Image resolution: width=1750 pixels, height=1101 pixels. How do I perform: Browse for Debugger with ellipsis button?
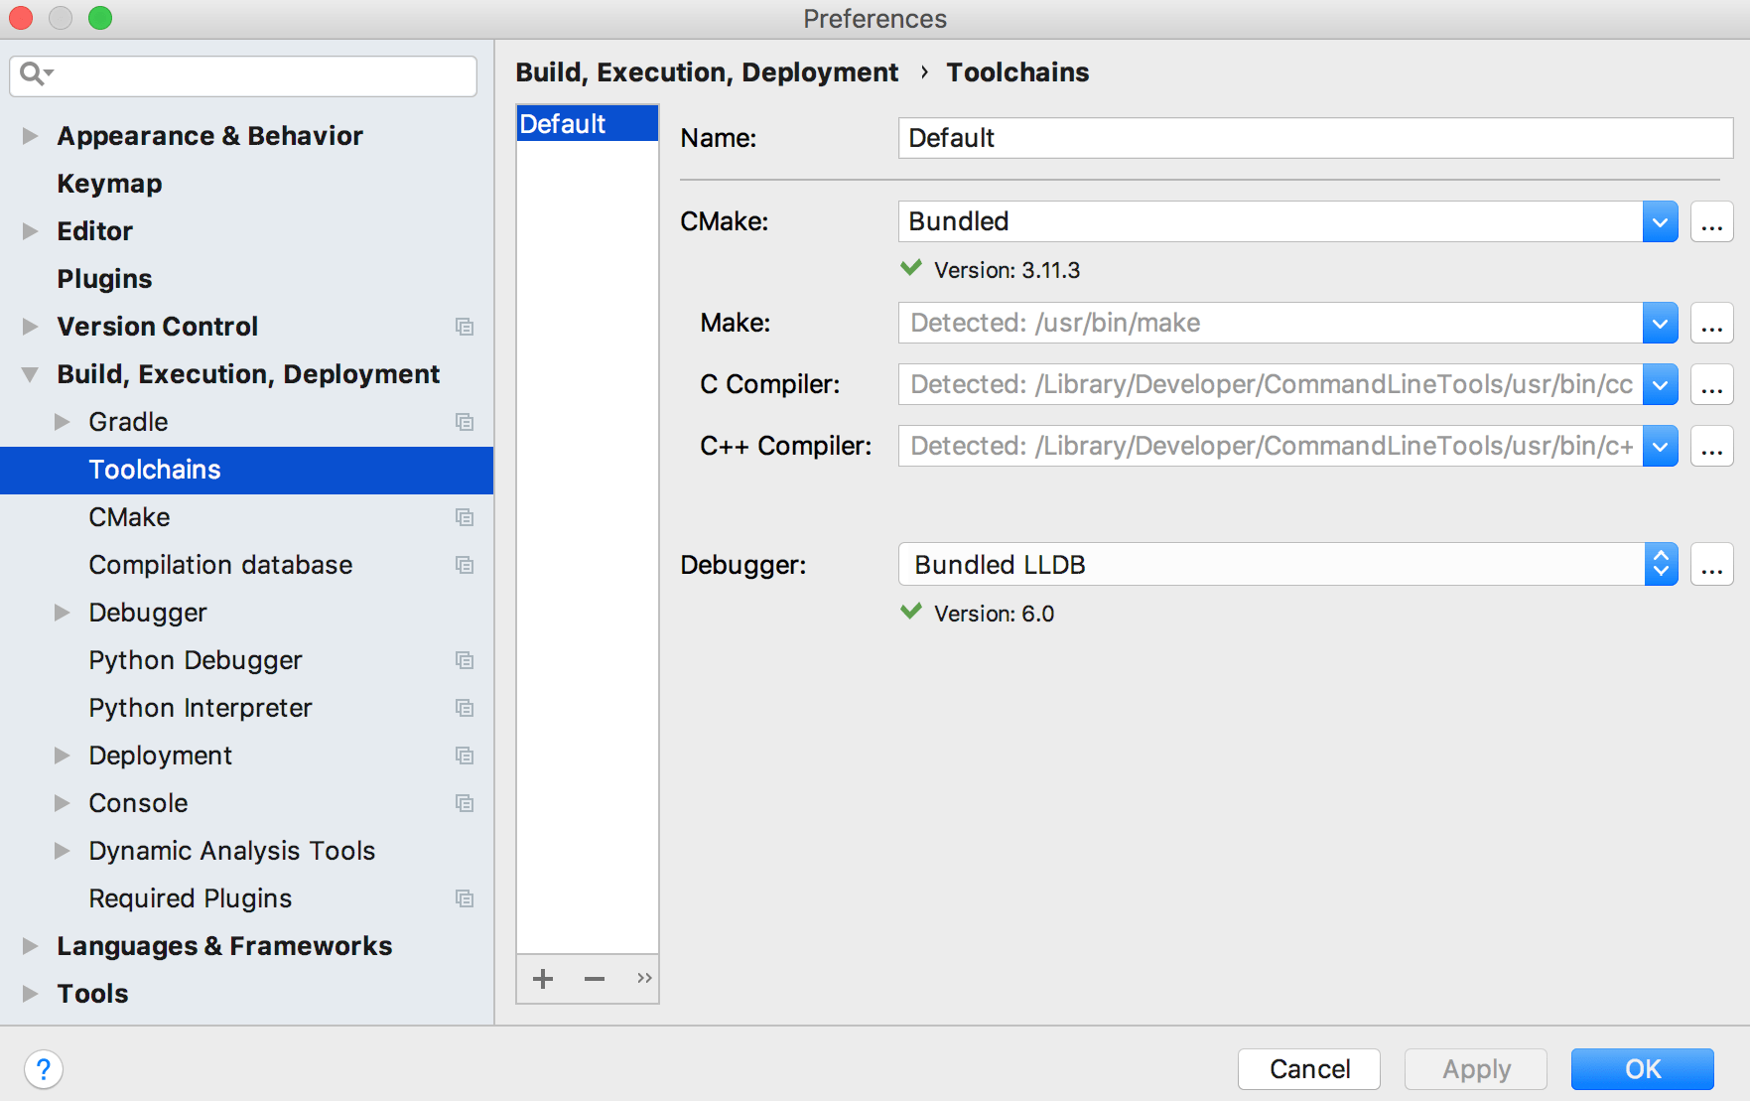click(x=1712, y=565)
